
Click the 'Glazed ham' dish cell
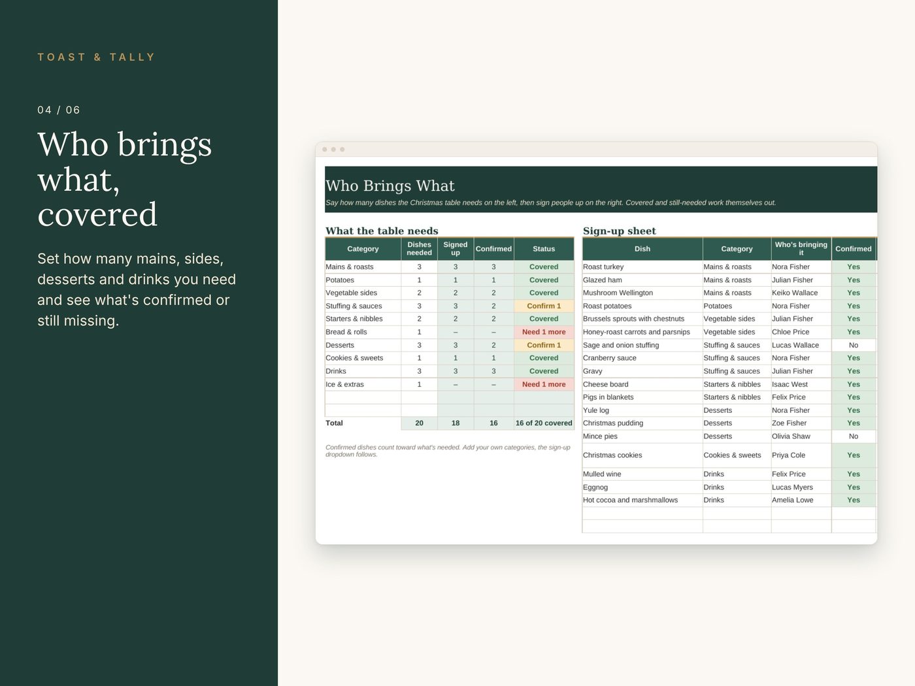[x=642, y=280]
